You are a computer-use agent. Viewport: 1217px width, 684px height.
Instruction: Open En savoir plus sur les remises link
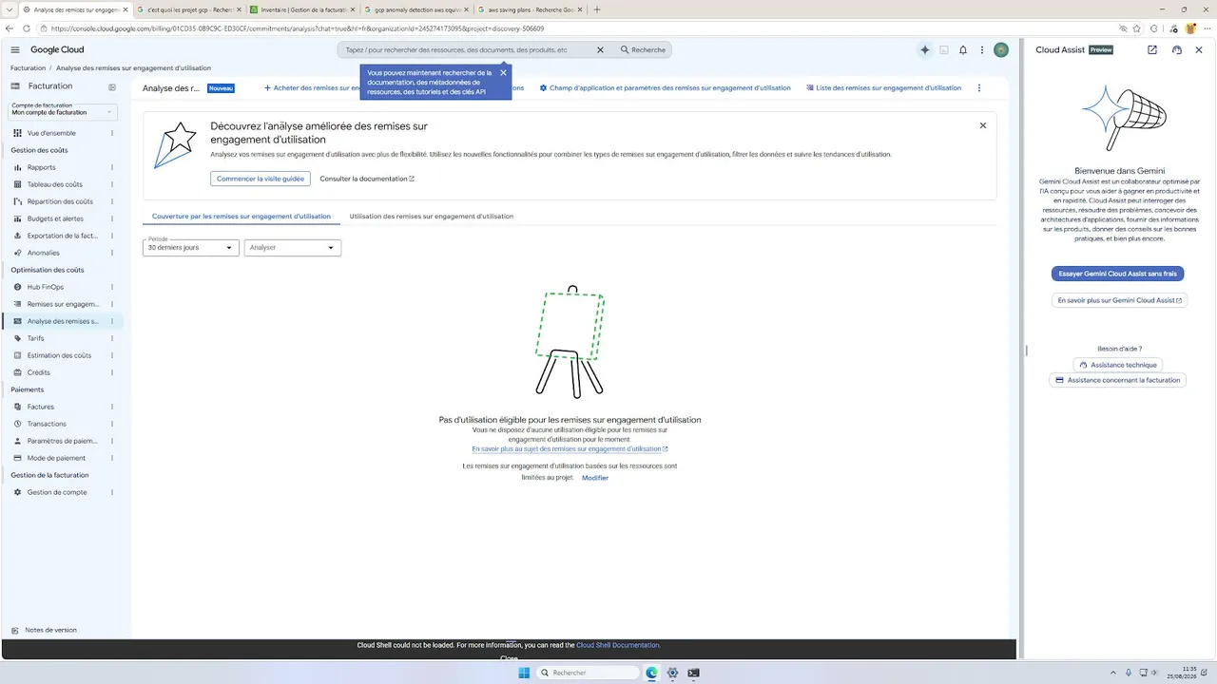tap(570, 449)
